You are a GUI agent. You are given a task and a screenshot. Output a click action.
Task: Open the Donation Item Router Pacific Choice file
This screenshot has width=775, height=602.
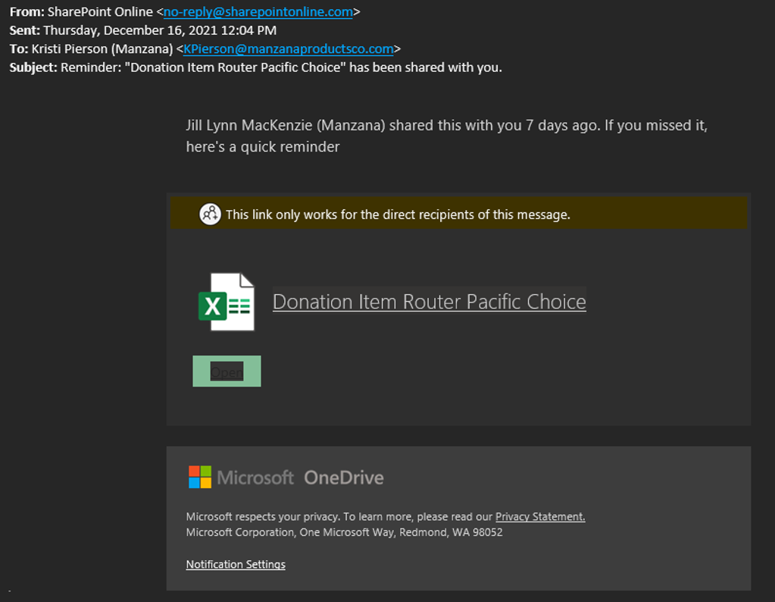pyautogui.click(x=429, y=302)
